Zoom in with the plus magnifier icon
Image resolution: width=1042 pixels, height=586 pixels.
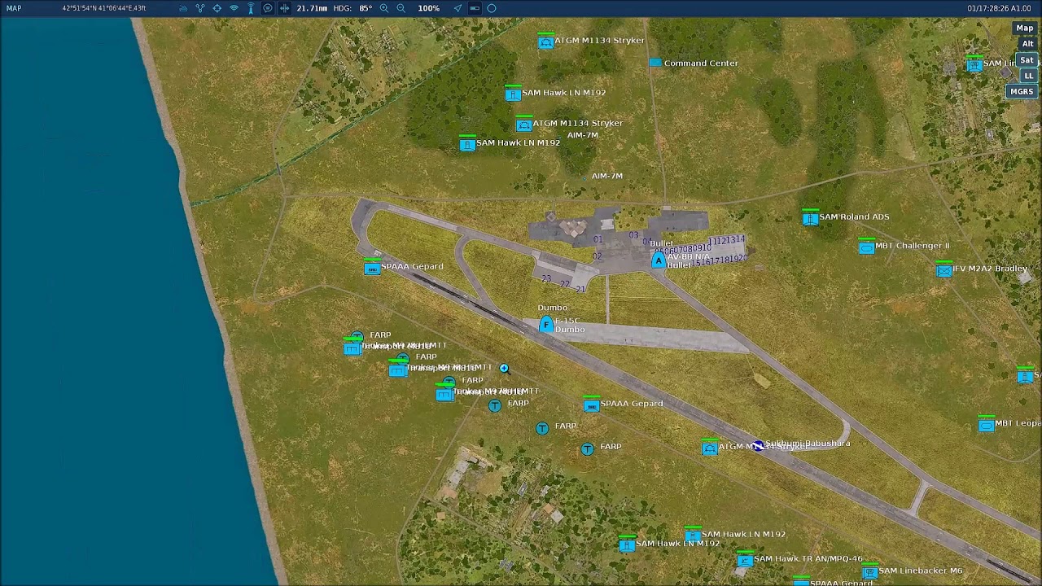[x=384, y=8]
